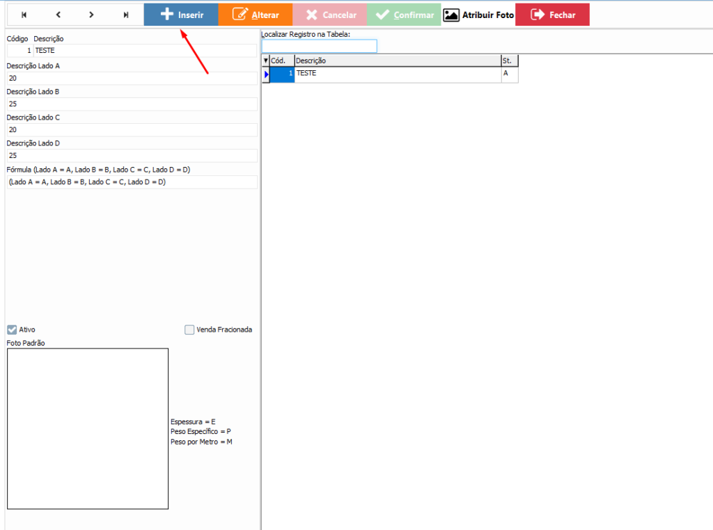Focus the Localizar Registro na Tabela search box

(x=319, y=47)
